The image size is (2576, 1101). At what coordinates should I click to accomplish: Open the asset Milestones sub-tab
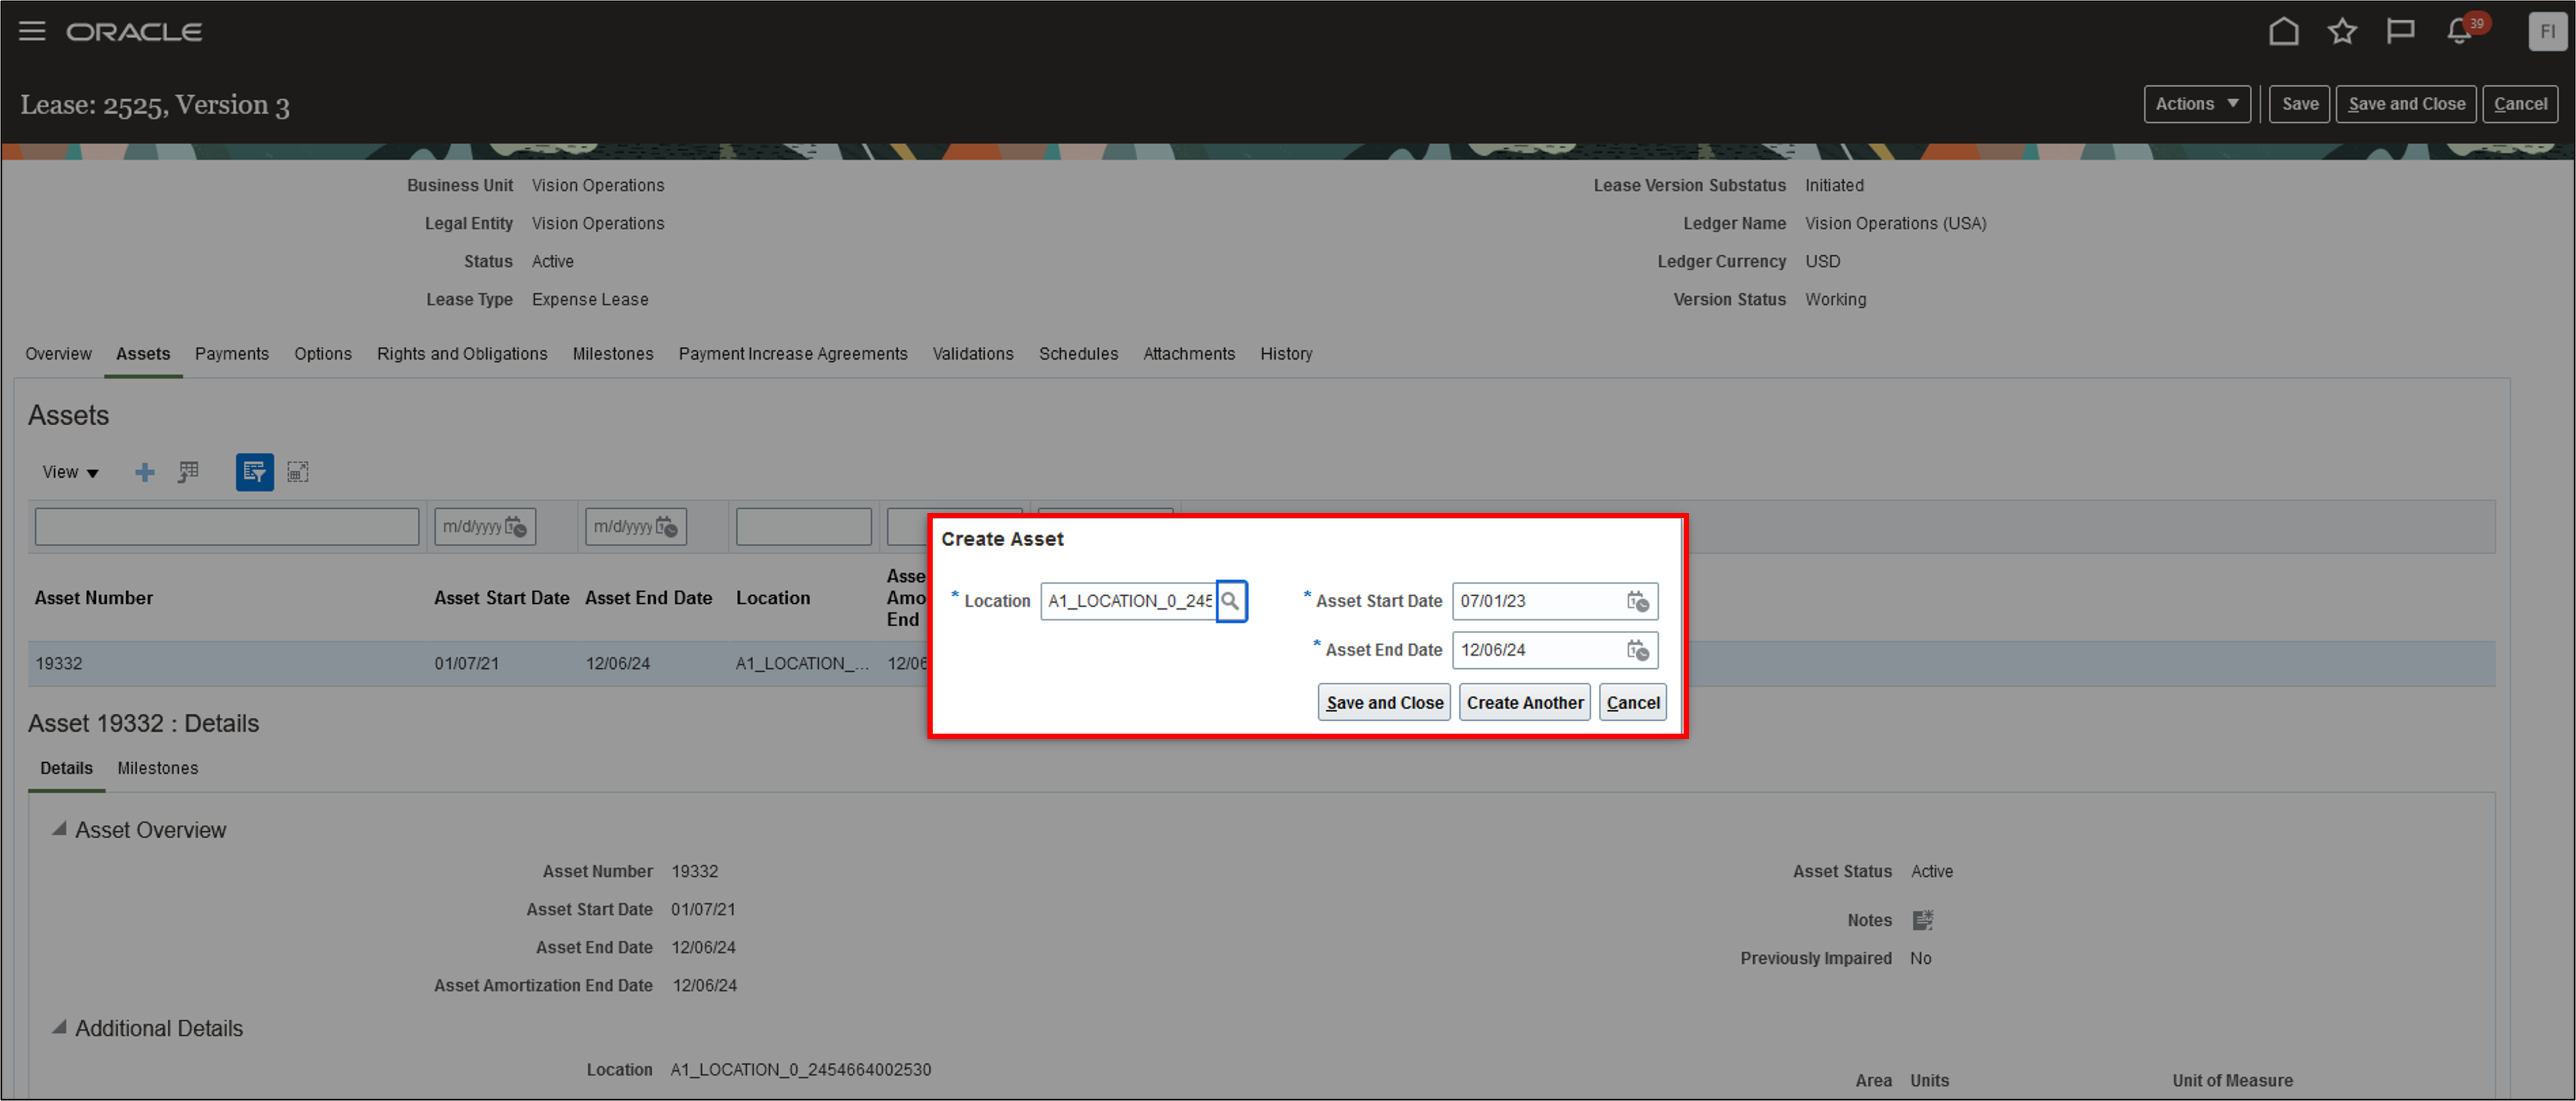(x=158, y=768)
